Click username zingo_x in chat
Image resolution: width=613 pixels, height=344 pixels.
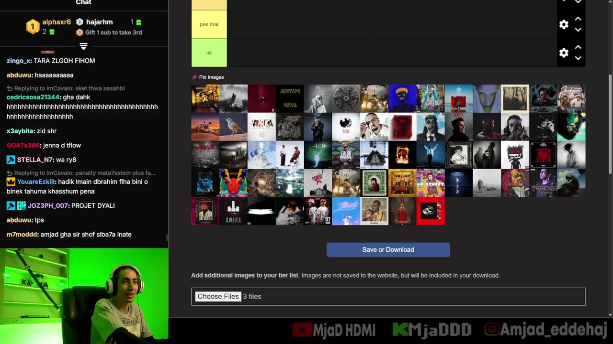coord(19,61)
